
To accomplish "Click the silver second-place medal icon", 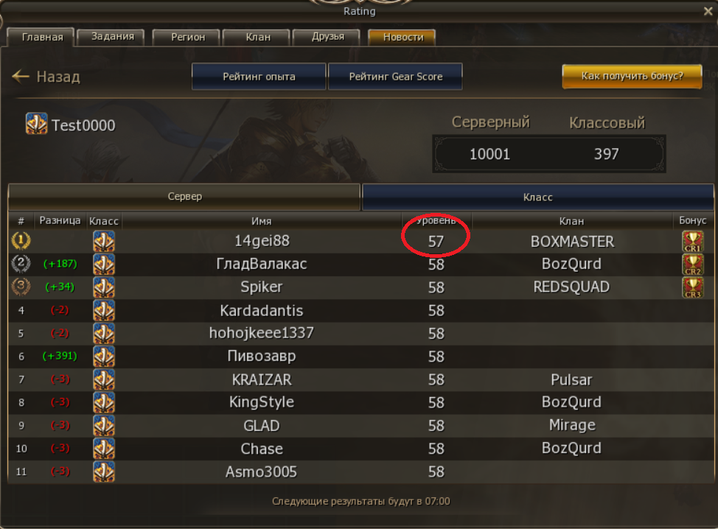I will pos(21,264).
